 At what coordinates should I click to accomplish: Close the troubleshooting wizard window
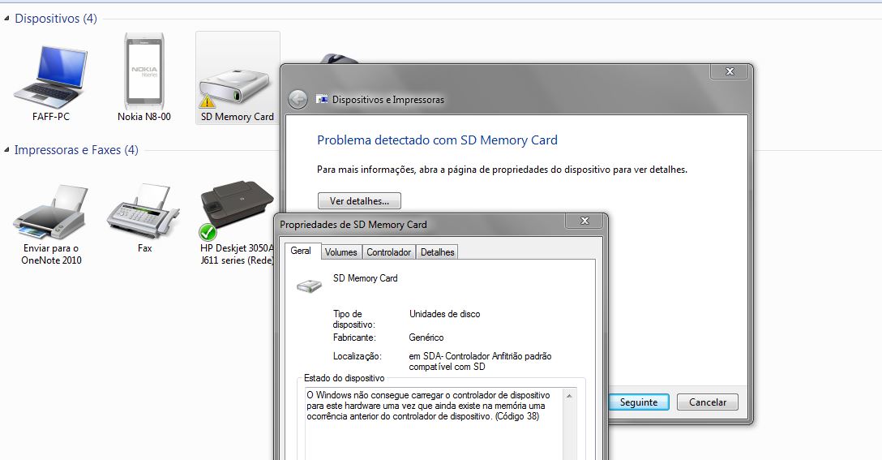(x=730, y=71)
